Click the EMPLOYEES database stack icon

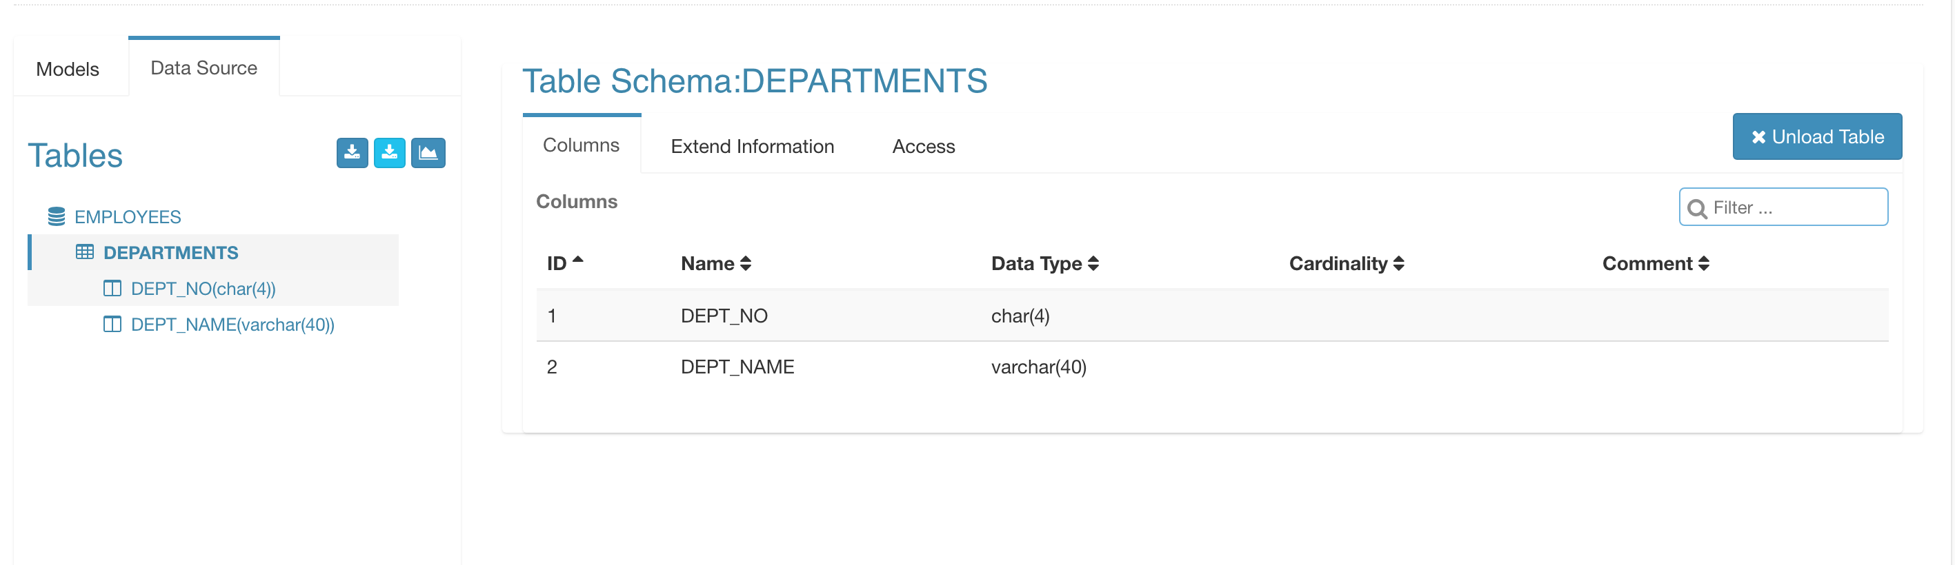[56, 217]
